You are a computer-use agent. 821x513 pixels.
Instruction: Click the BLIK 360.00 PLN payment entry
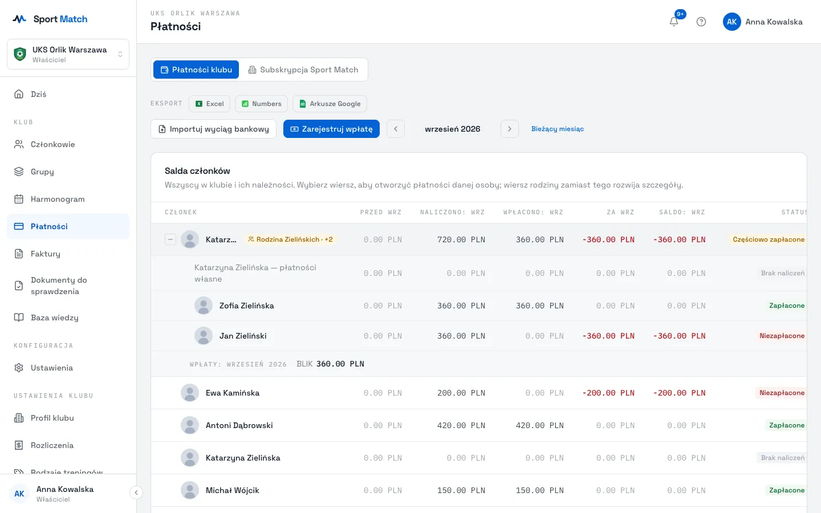click(330, 364)
